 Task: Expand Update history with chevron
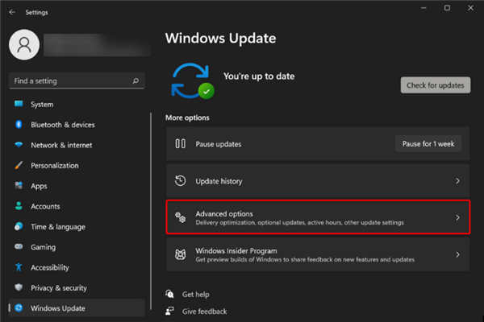pyautogui.click(x=457, y=181)
